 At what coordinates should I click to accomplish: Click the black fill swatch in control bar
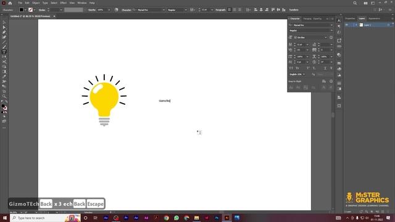click(x=22, y=10)
